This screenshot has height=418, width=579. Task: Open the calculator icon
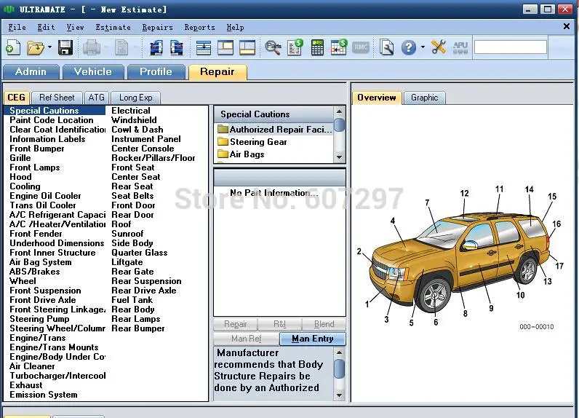317,47
